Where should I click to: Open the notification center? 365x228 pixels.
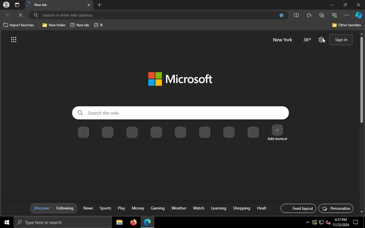click(356, 222)
